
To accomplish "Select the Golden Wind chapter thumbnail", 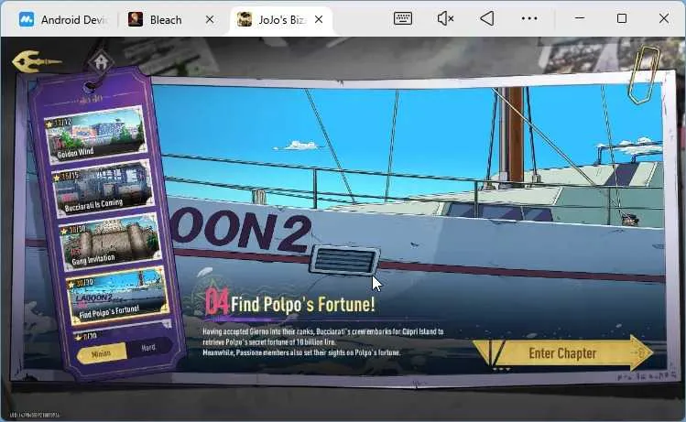I will (96, 134).
